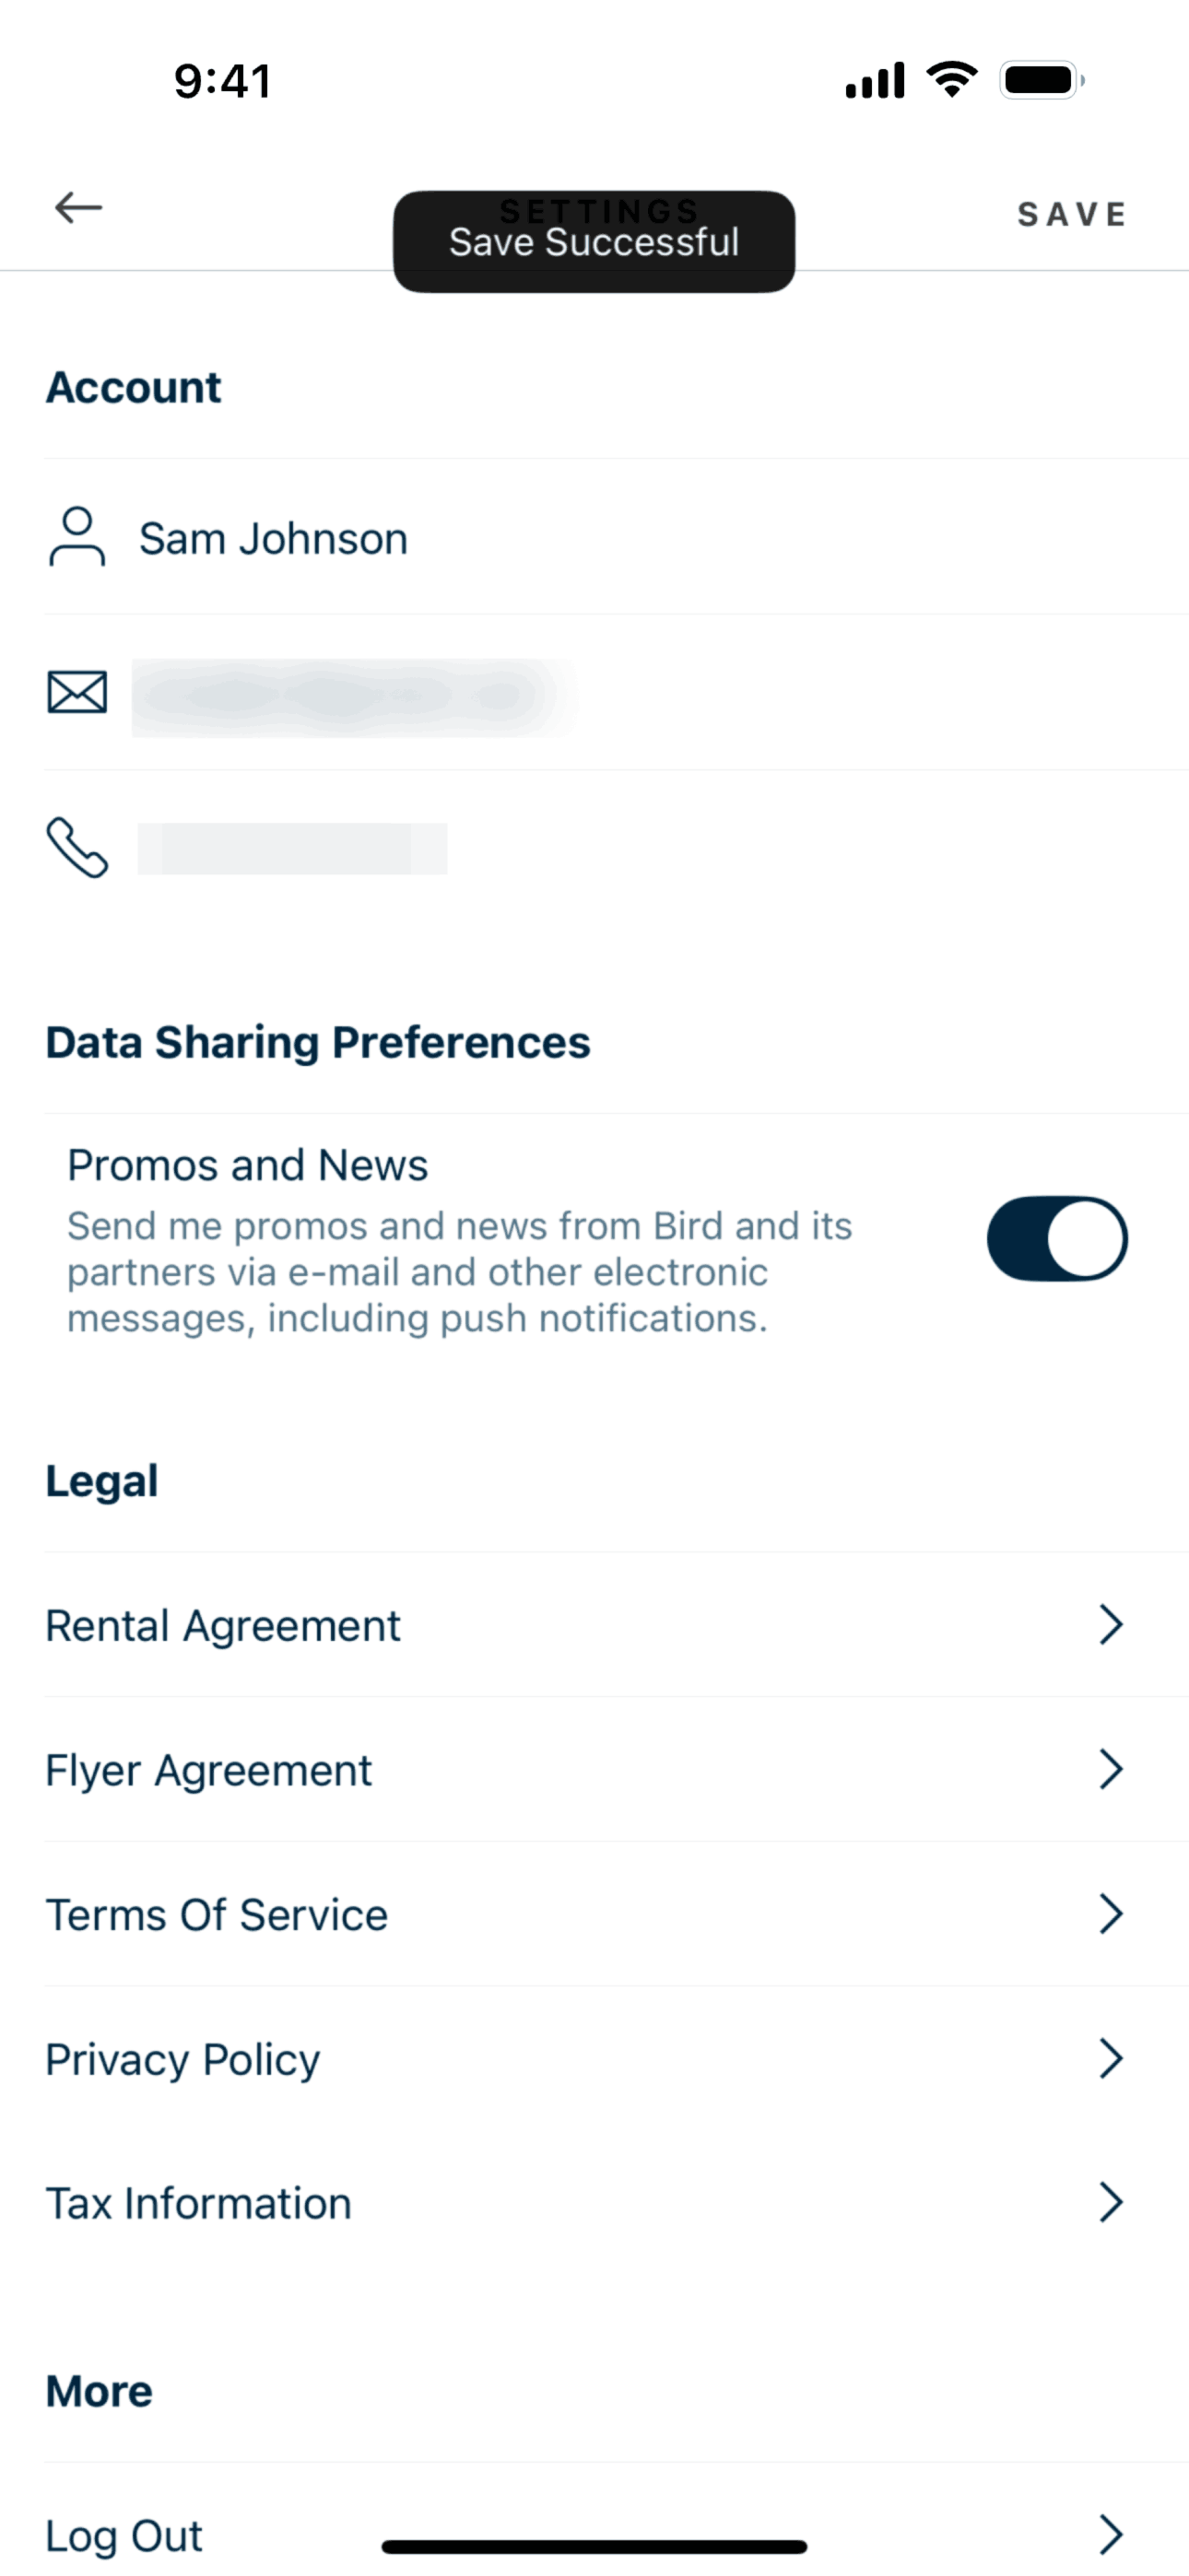Tap the phone handset icon
Viewport: 1189px width, 2576px height.
77,848
